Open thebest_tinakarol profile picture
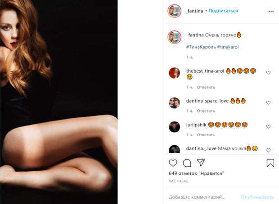279x204 pixels. coord(175,73)
